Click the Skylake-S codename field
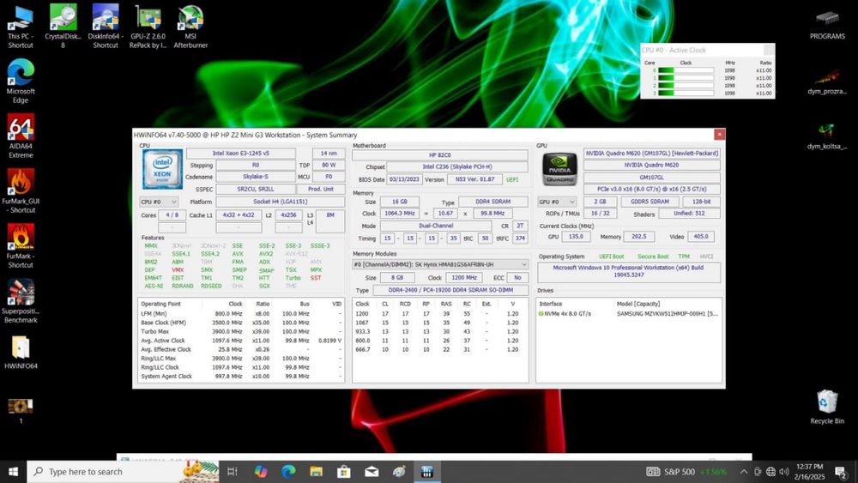This screenshot has width=858, height=483. (x=256, y=177)
